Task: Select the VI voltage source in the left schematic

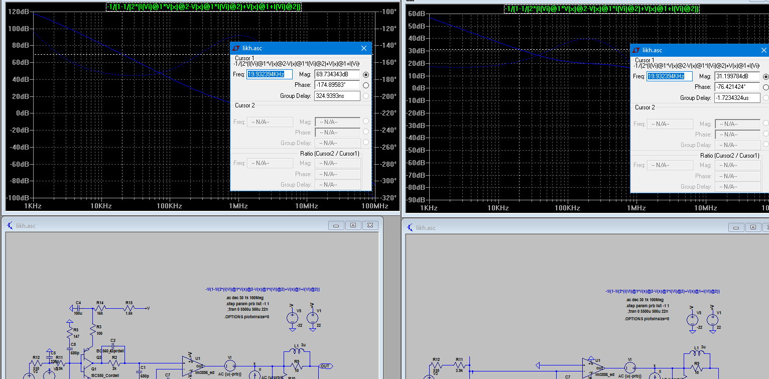Action: pos(230,366)
